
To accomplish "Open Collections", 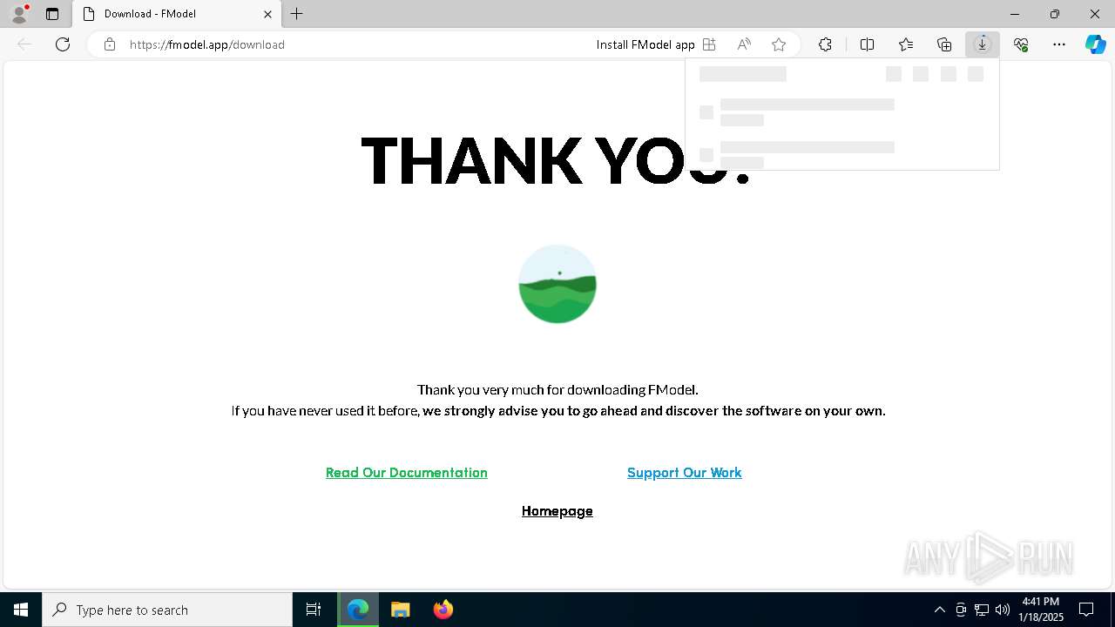I will coord(944,44).
